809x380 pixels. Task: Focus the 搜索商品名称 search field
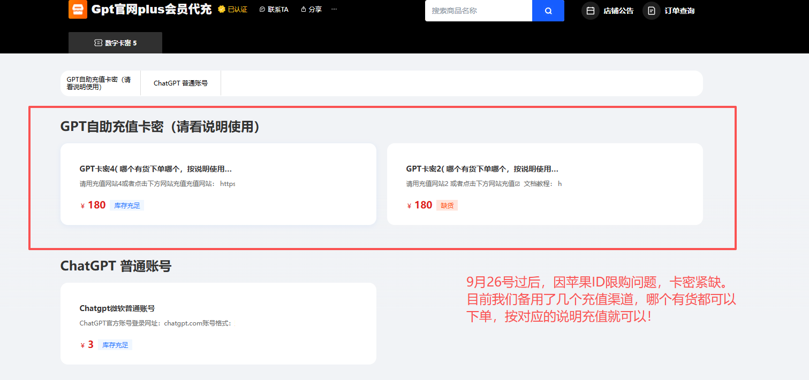coord(478,11)
